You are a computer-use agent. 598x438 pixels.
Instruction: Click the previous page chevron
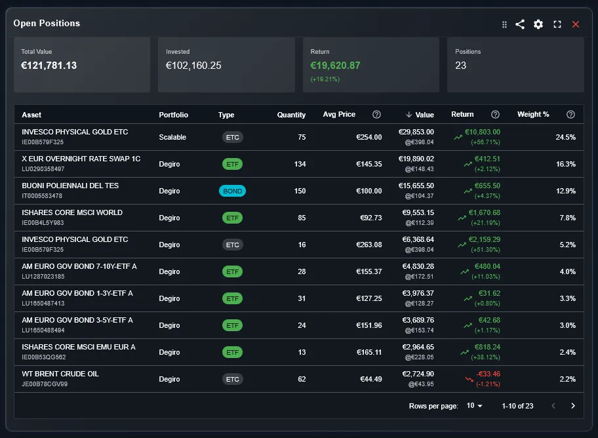tap(553, 406)
